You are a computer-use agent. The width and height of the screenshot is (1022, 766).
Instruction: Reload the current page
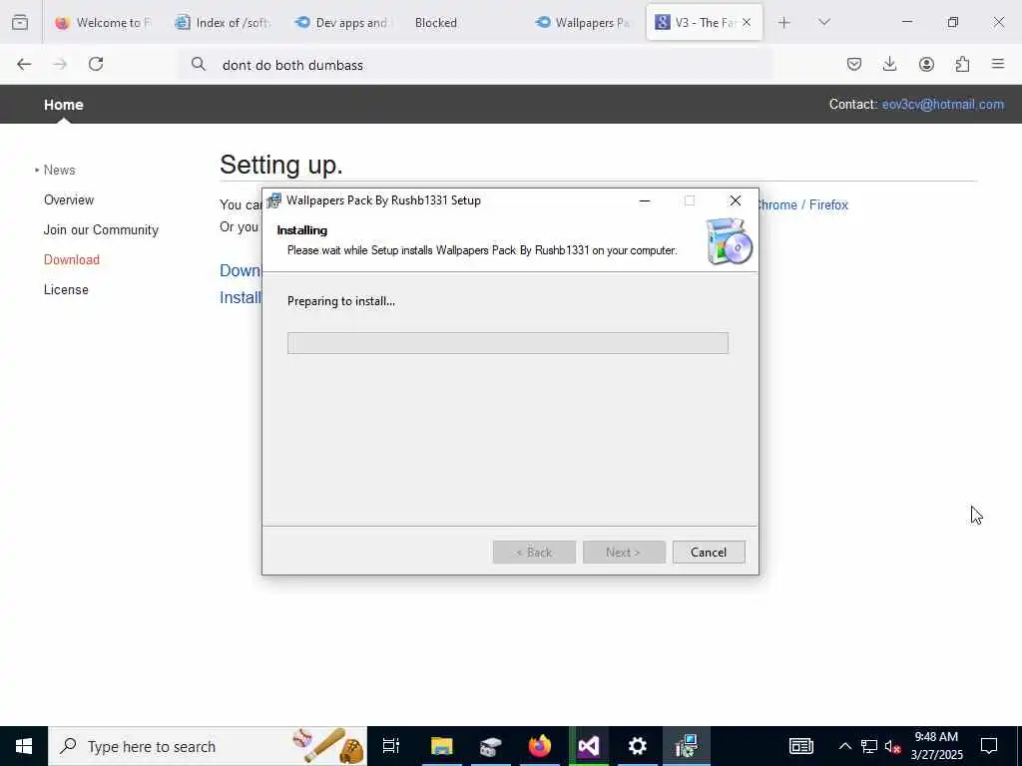96,64
